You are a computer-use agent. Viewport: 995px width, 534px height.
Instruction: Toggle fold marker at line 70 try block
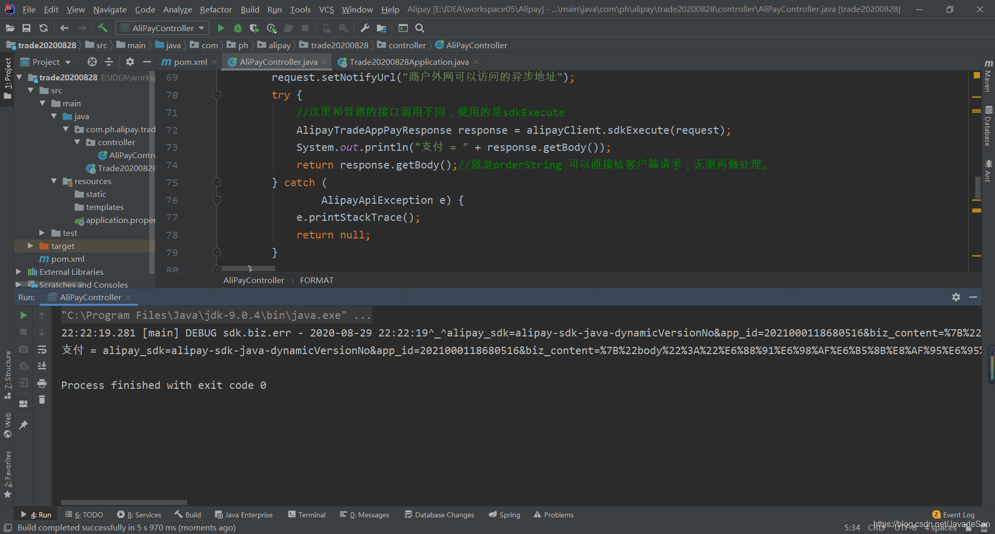pyautogui.click(x=217, y=95)
